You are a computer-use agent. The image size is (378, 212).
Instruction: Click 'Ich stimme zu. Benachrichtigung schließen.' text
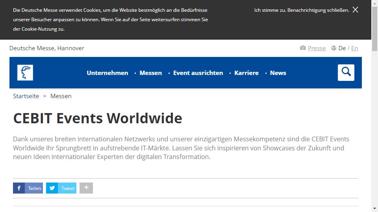click(x=302, y=10)
